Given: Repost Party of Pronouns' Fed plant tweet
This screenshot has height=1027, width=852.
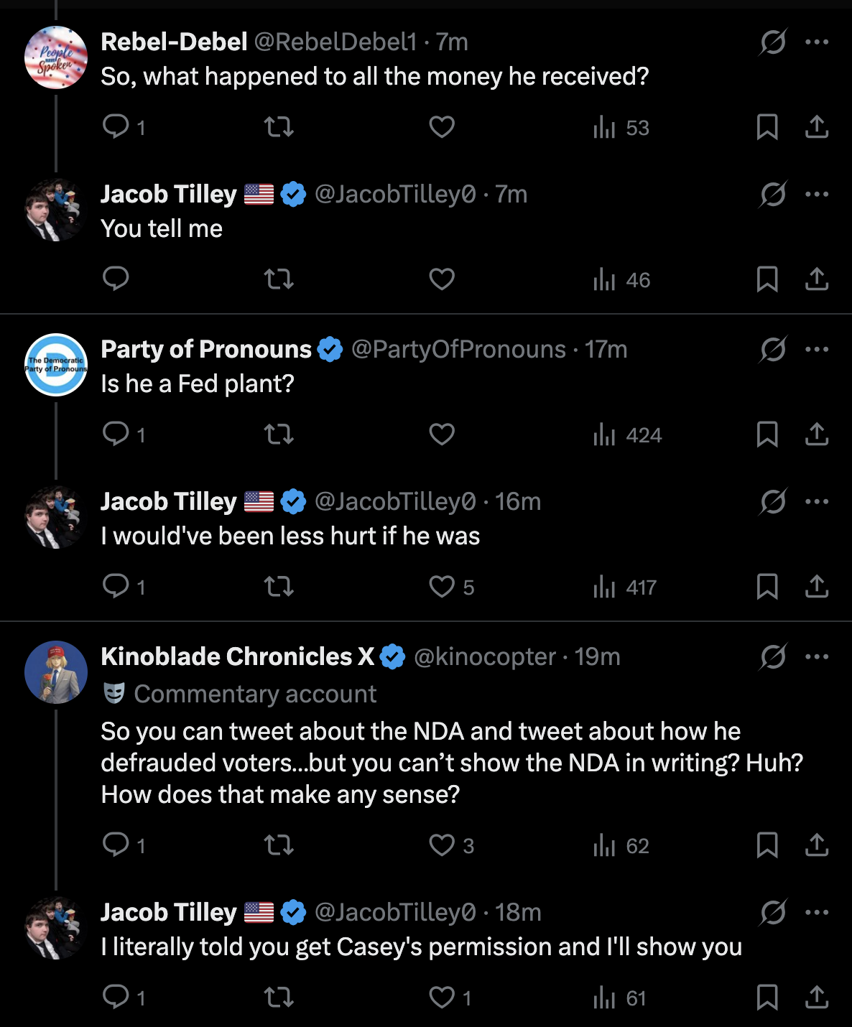Looking at the screenshot, I should point(279,434).
